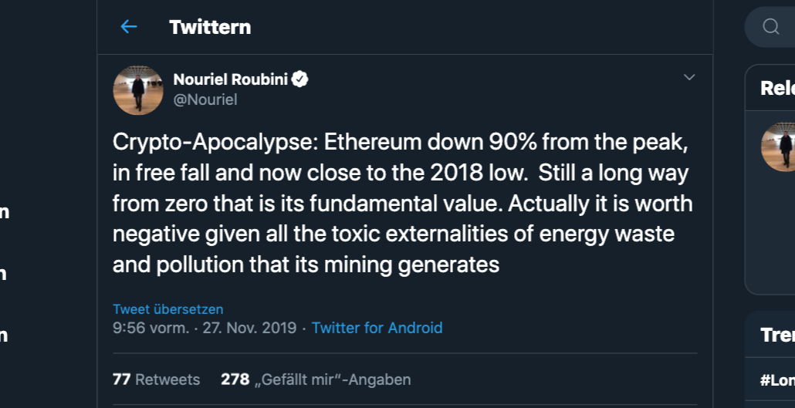Click the Crypto-Apocalypse tweet text

pyautogui.click(x=402, y=204)
